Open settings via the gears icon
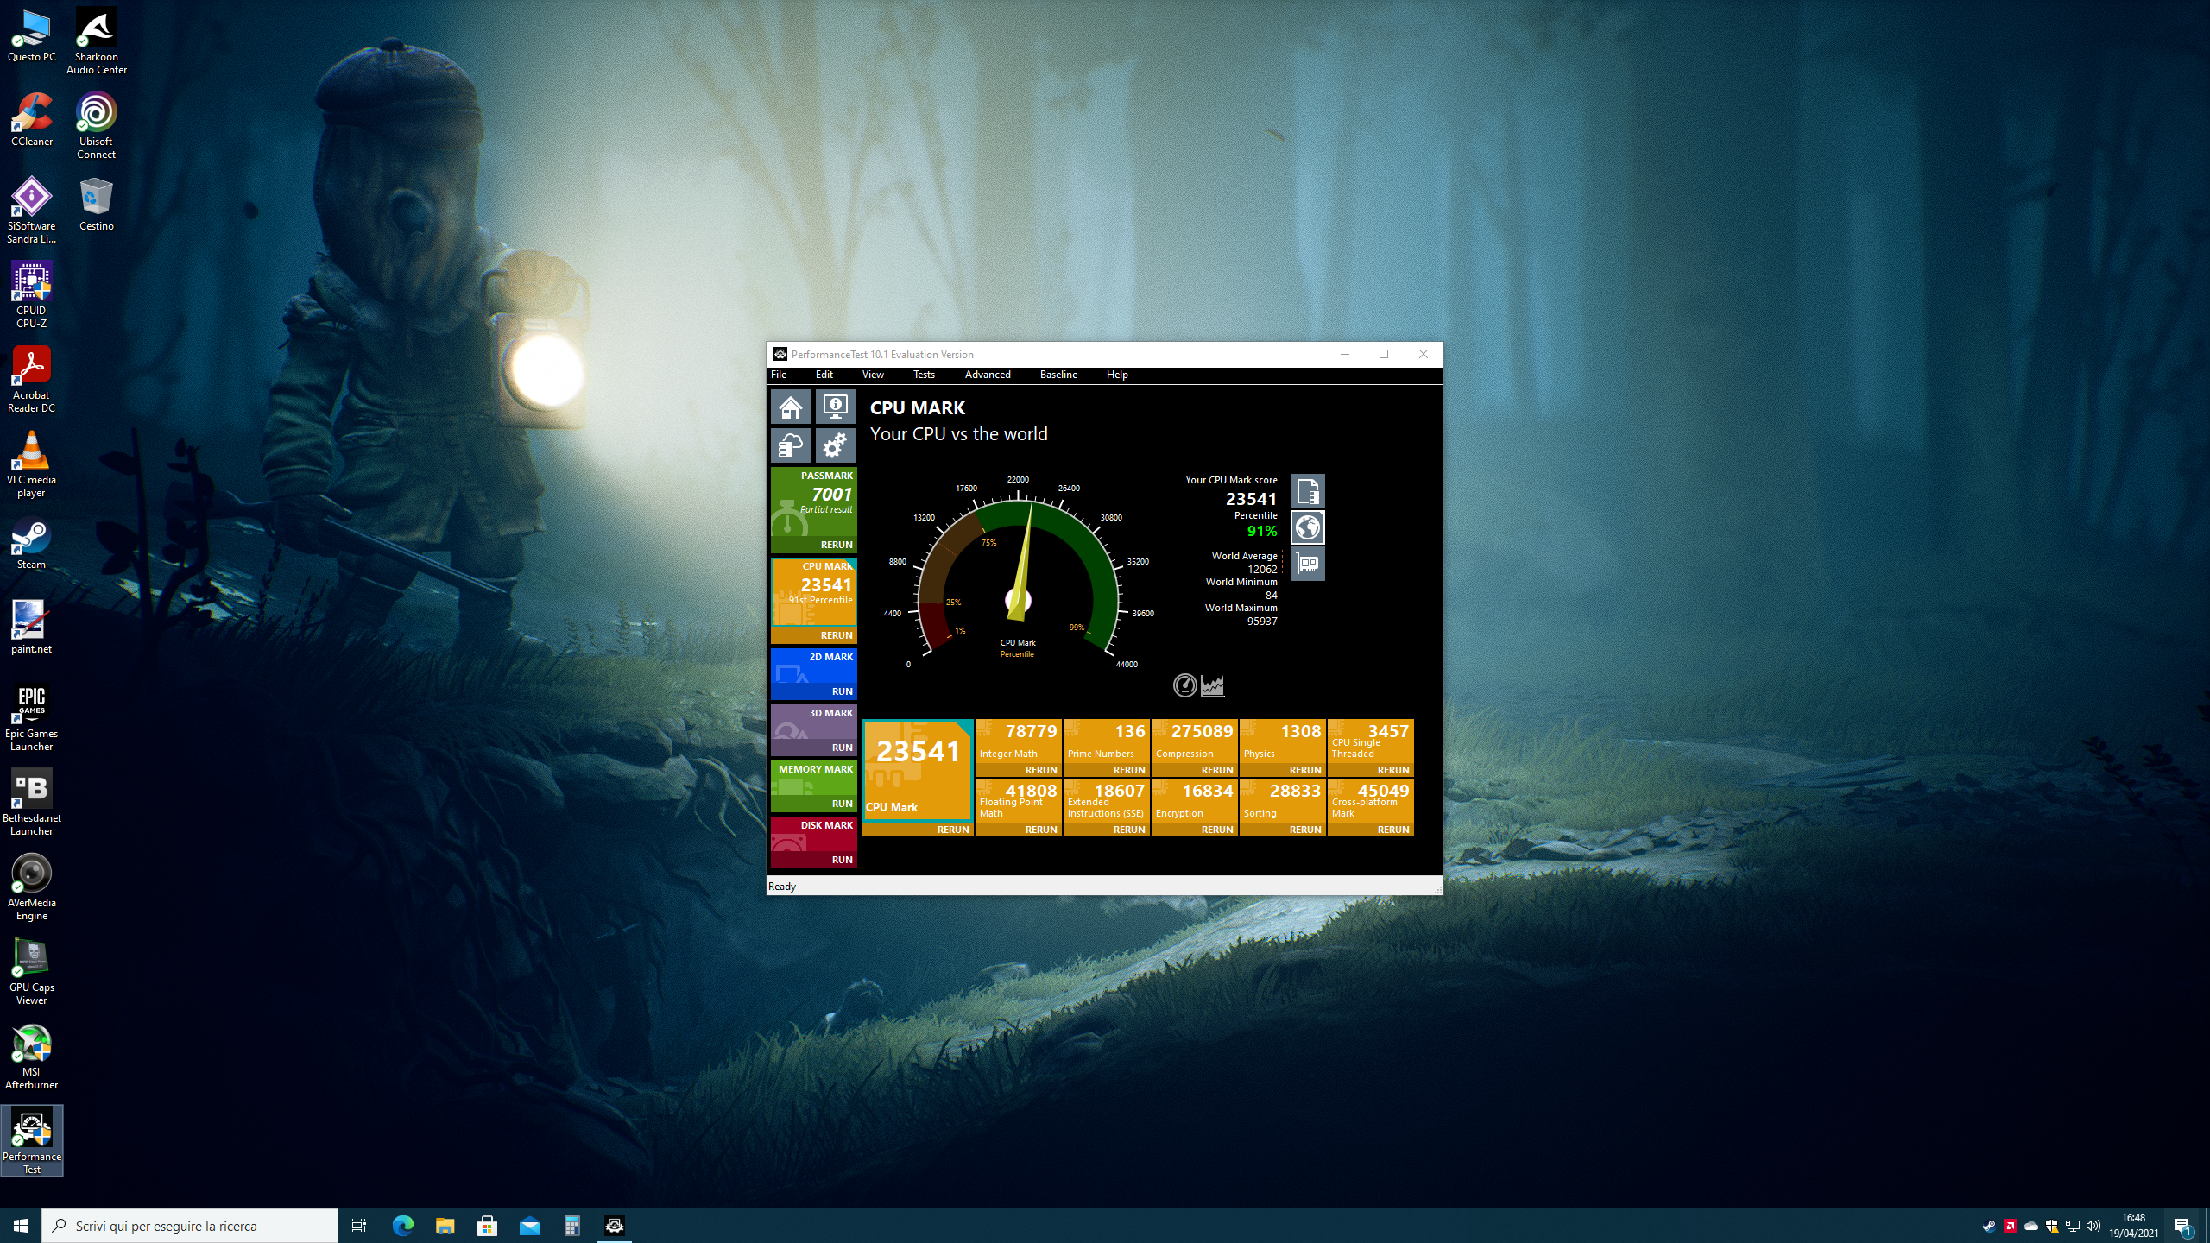2210x1243 pixels. (835, 446)
